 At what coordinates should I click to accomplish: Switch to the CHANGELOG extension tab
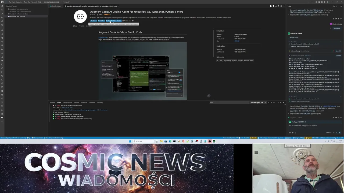click(x=89, y=26)
